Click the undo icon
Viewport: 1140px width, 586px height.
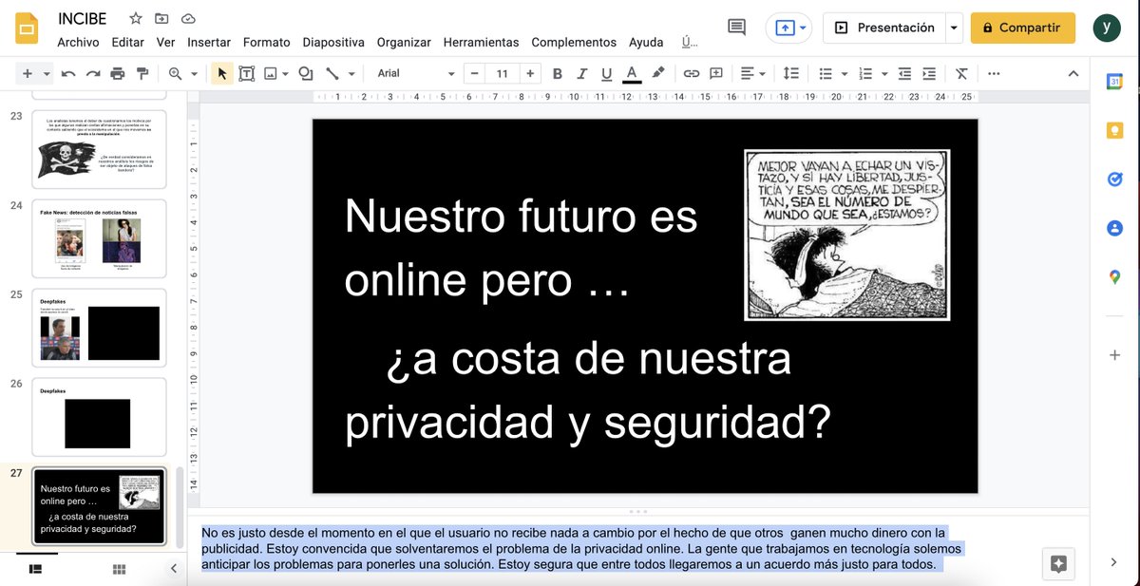point(66,73)
